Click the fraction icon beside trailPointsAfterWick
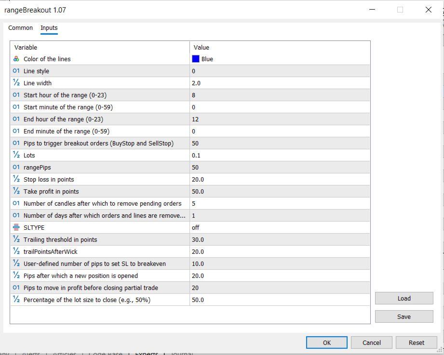Image resolution: width=444 pixels, height=355 pixels. tap(16, 251)
